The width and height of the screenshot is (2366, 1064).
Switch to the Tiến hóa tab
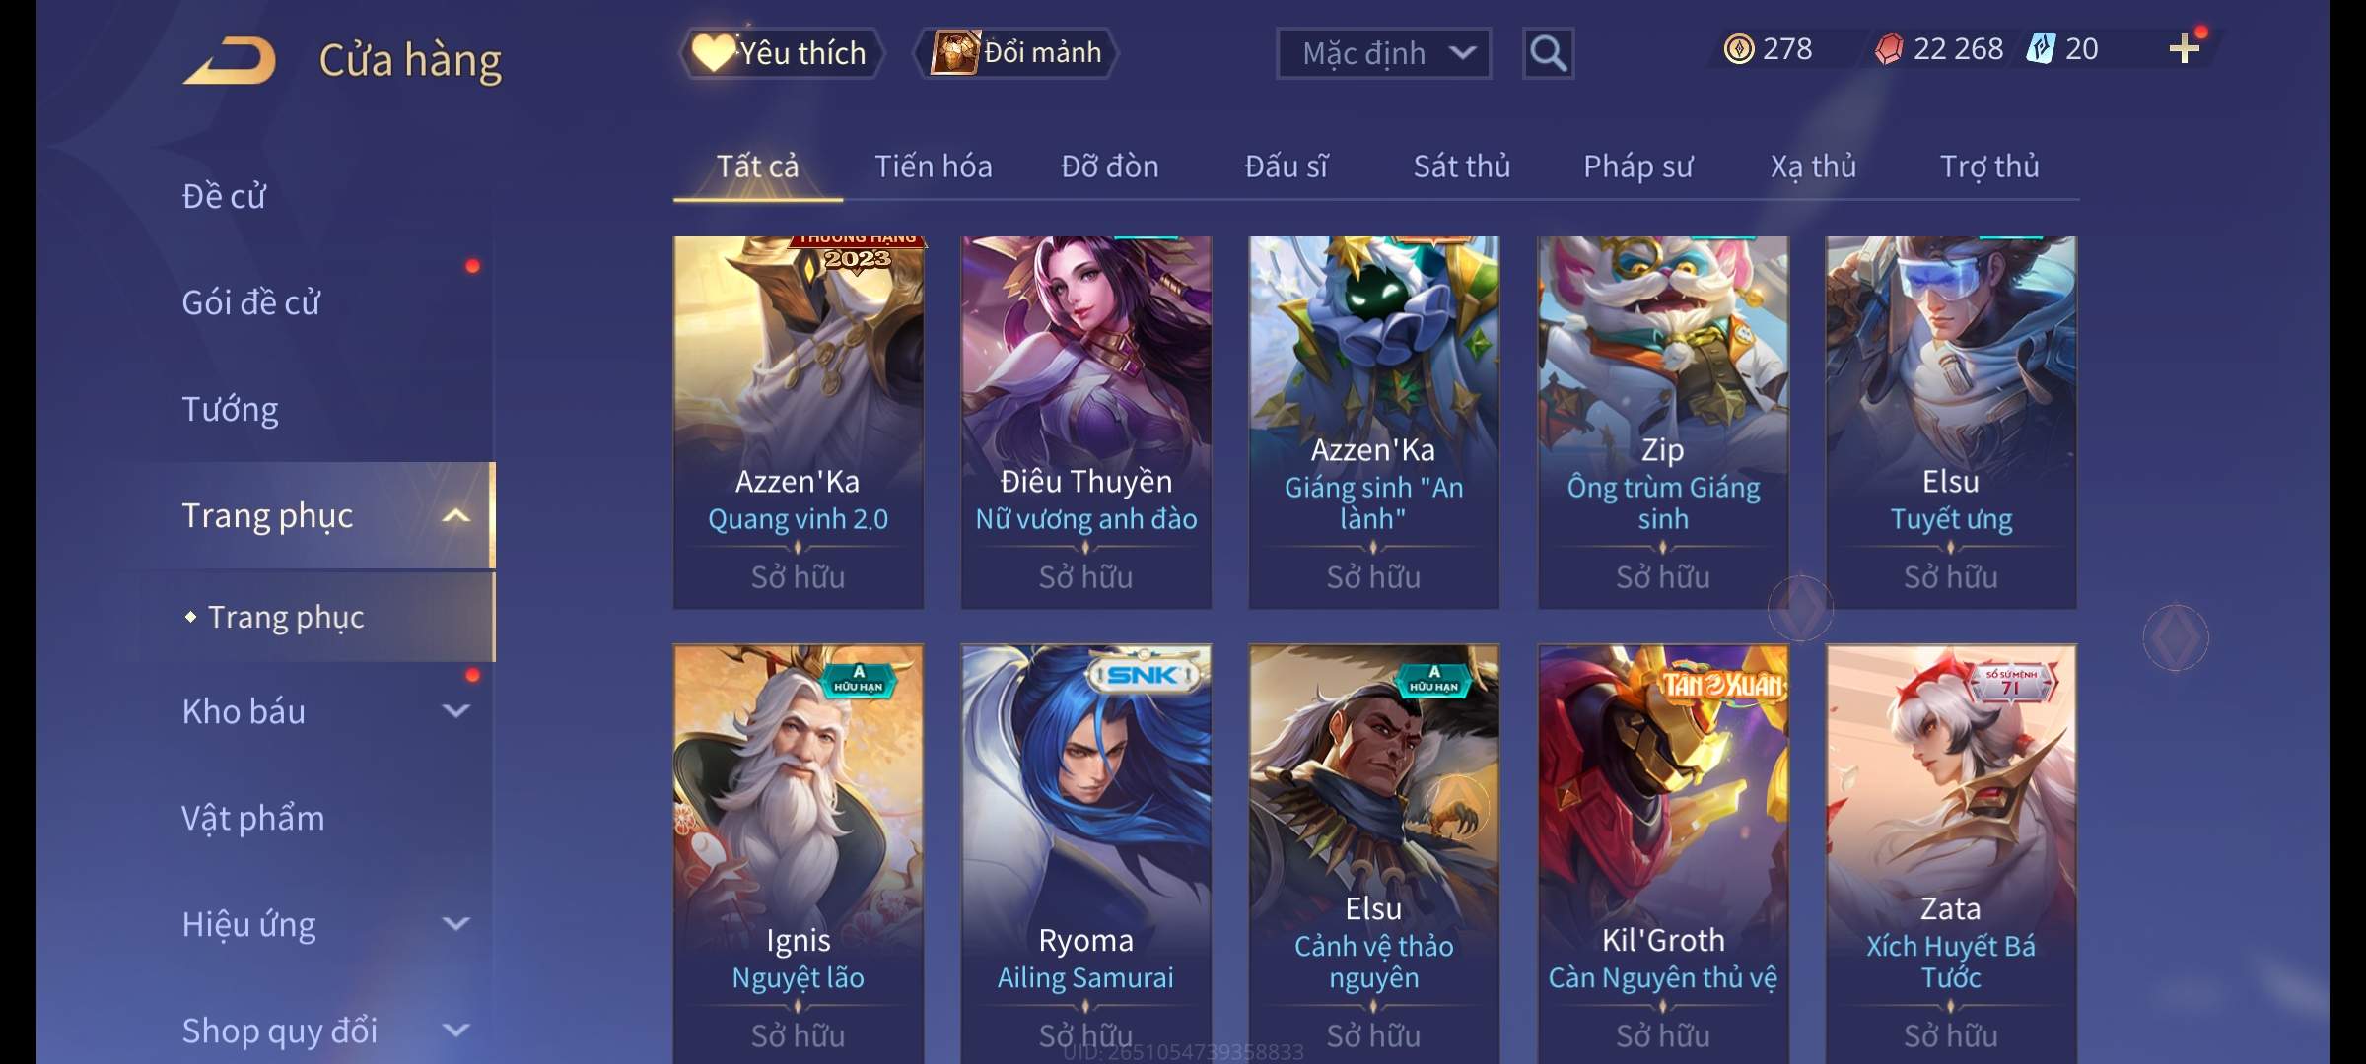[933, 166]
